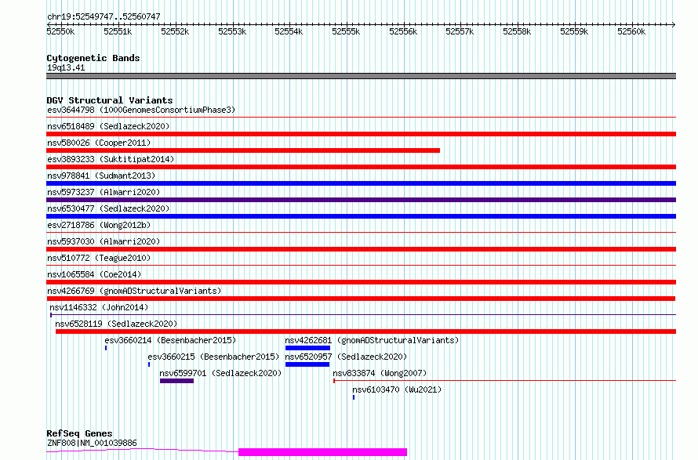Click the blue bar under nsv4262681
The width and height of the screenshot is (698, 460).
click(x=307, y=348)
